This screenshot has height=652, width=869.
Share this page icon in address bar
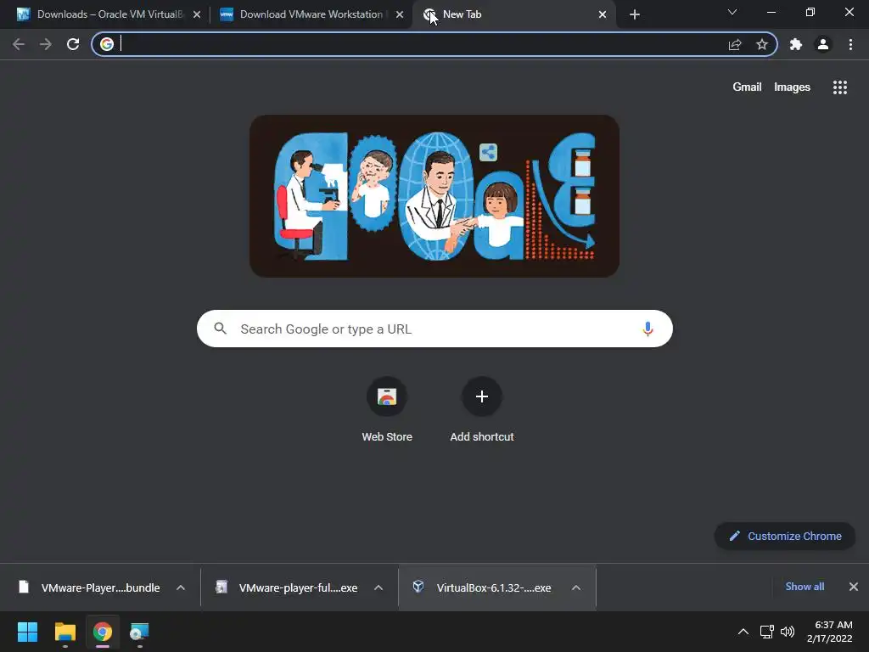(x=735, y=44)
